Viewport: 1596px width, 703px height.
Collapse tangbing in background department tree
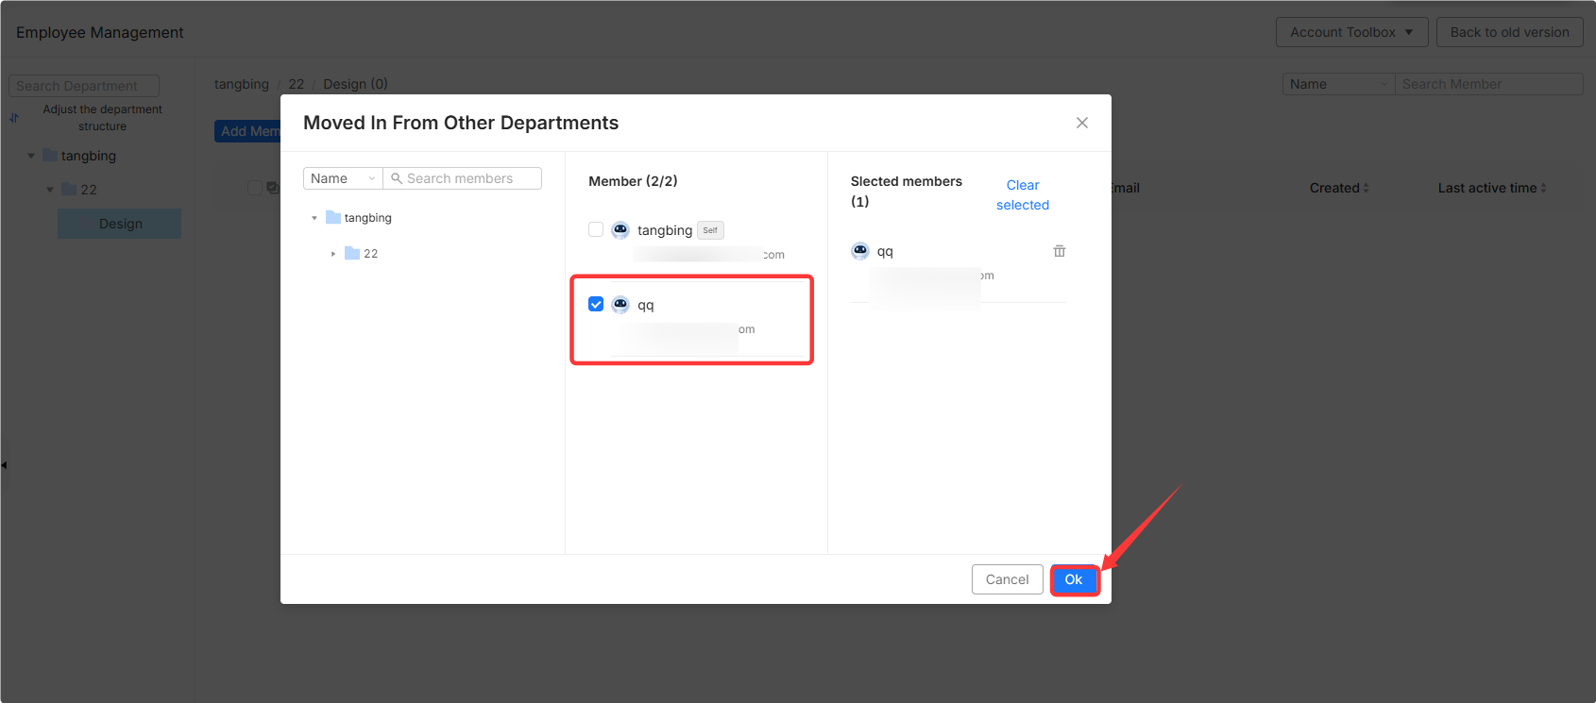[31, 156]
